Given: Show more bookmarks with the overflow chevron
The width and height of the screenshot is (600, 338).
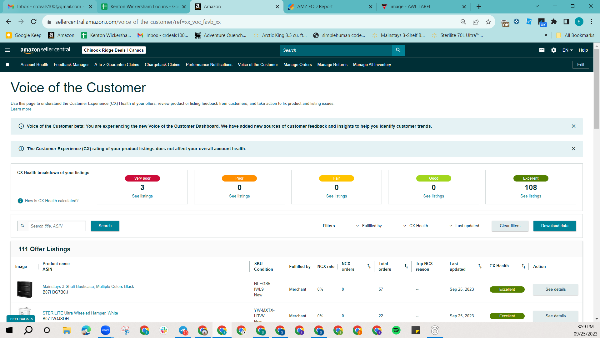Looking at the screenshot, I should 546,35.
